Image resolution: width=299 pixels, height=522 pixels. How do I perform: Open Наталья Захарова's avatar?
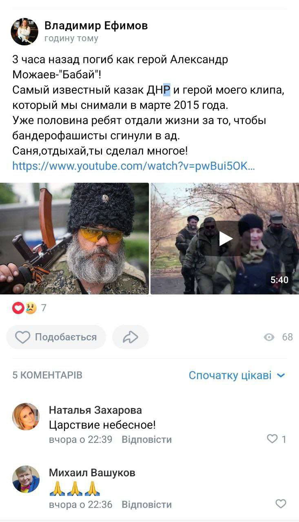26,416
